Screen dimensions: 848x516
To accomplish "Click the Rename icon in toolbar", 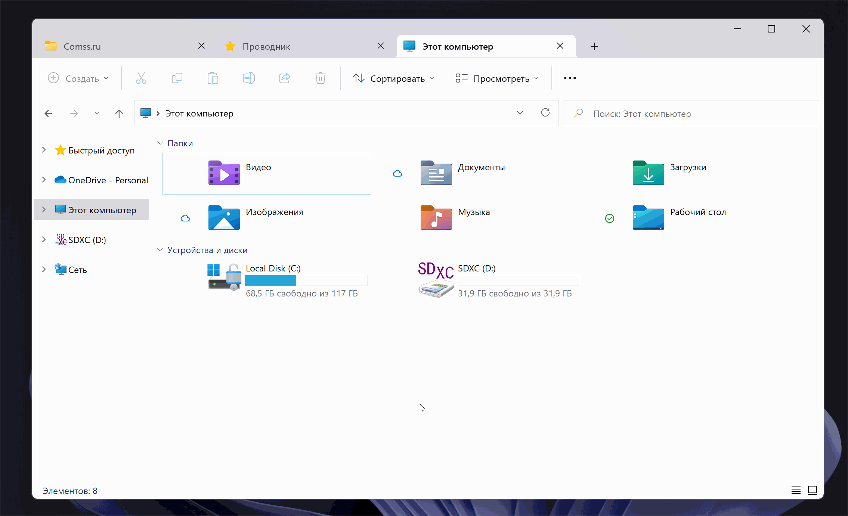I will [248, 78].
